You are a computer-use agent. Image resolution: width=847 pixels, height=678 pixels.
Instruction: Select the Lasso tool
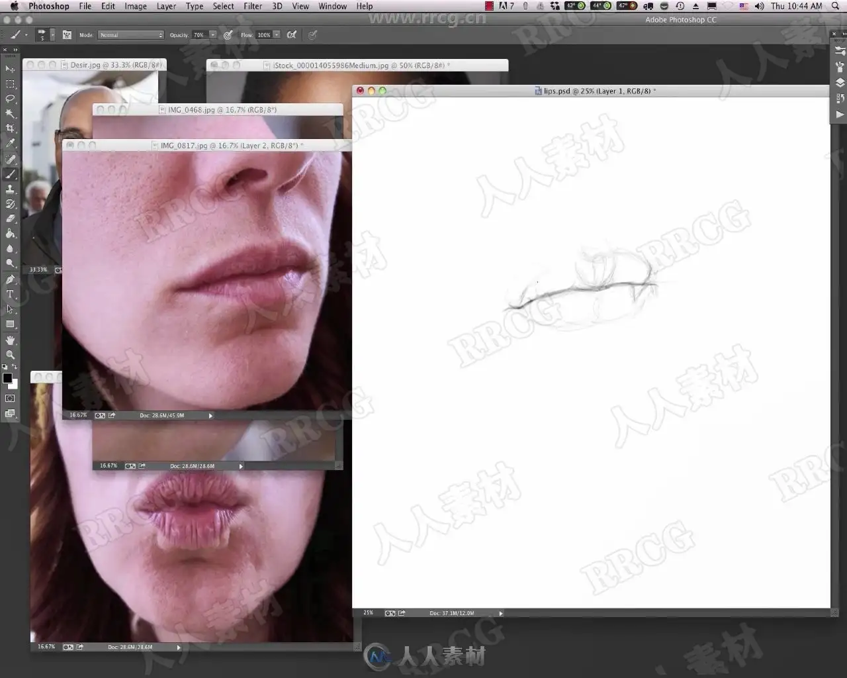[10, 99]
